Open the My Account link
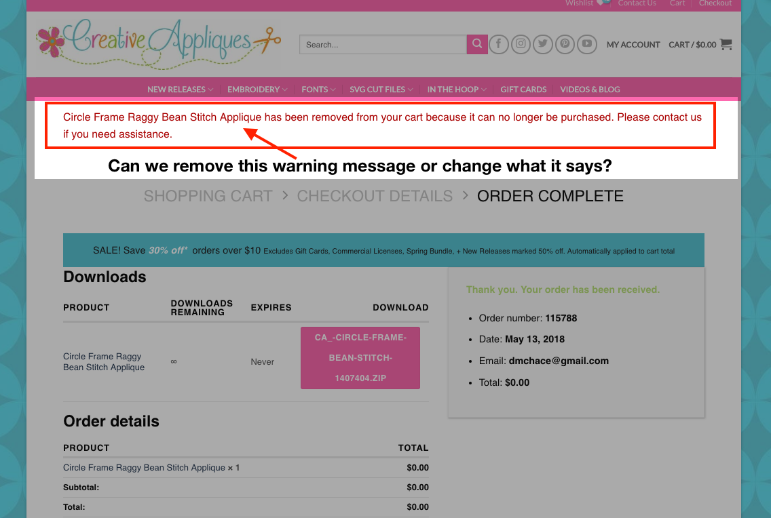 tap(633, 45)
